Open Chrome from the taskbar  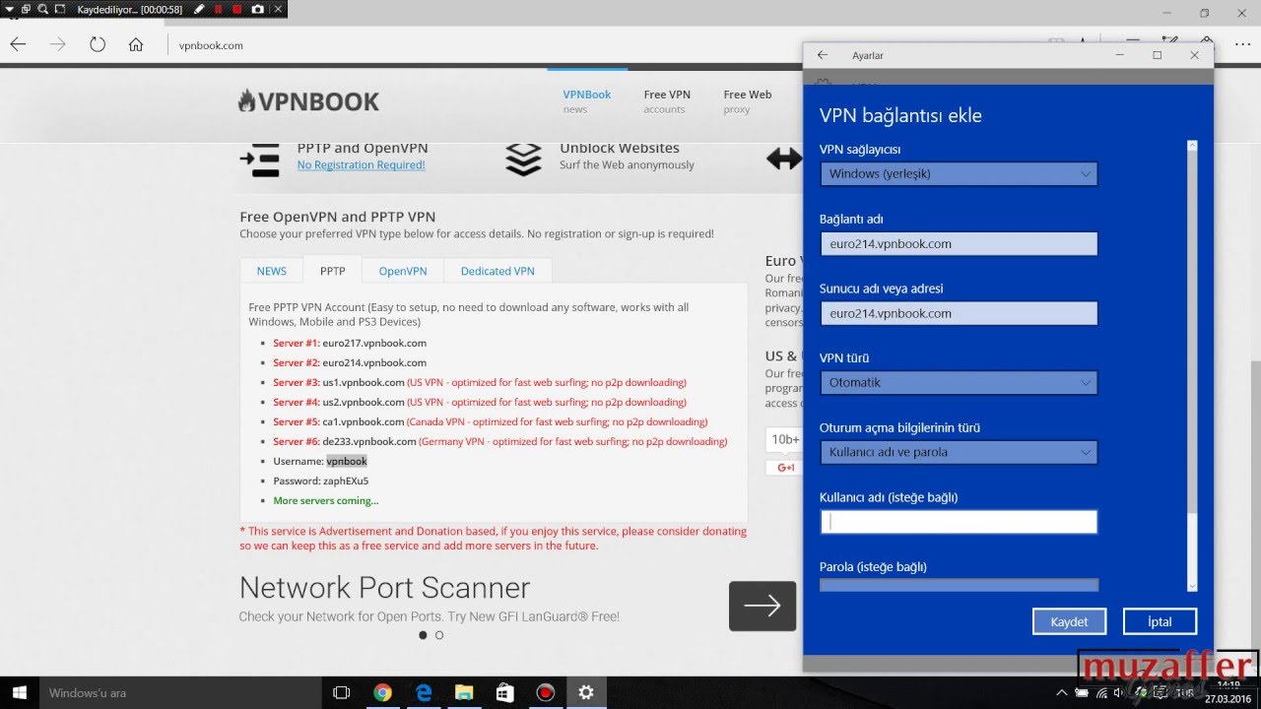(x=383, y=693)
